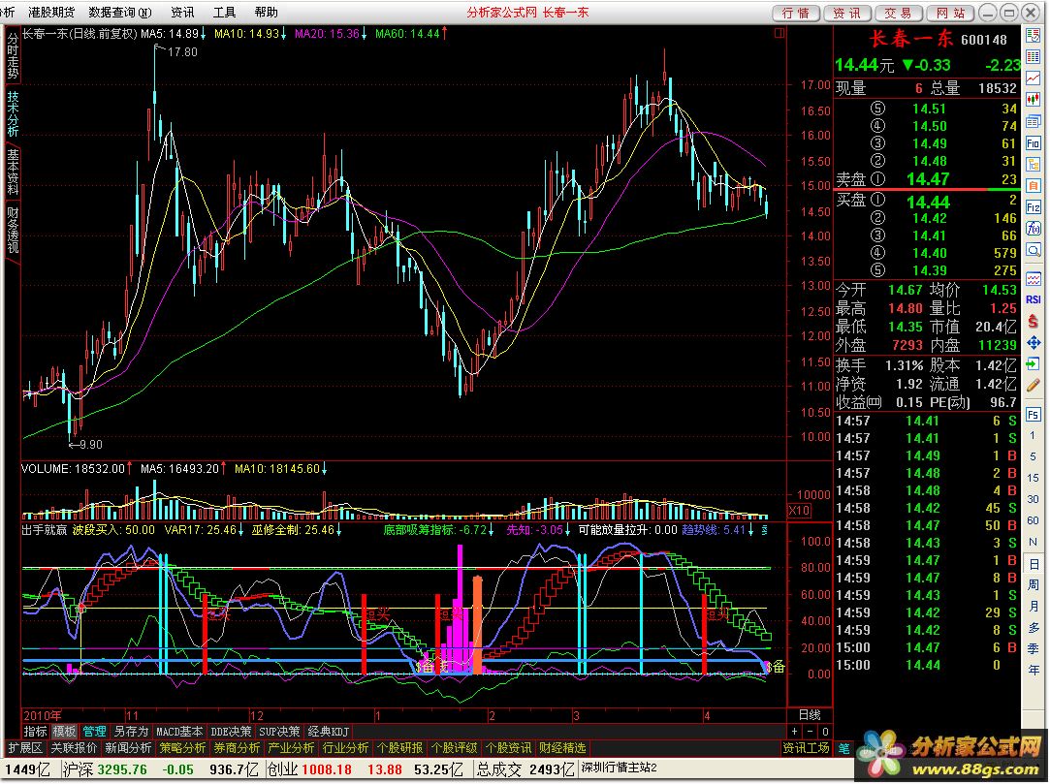Click the plus zoom button under chart
1050x784 pixels.
795,732
